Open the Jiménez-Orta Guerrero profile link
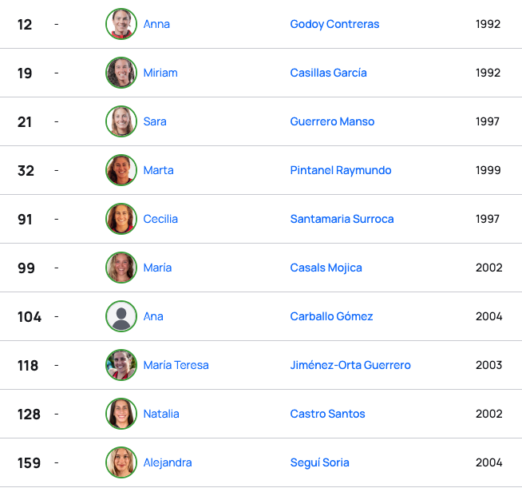522x488 pixels. tap(350, 365)
